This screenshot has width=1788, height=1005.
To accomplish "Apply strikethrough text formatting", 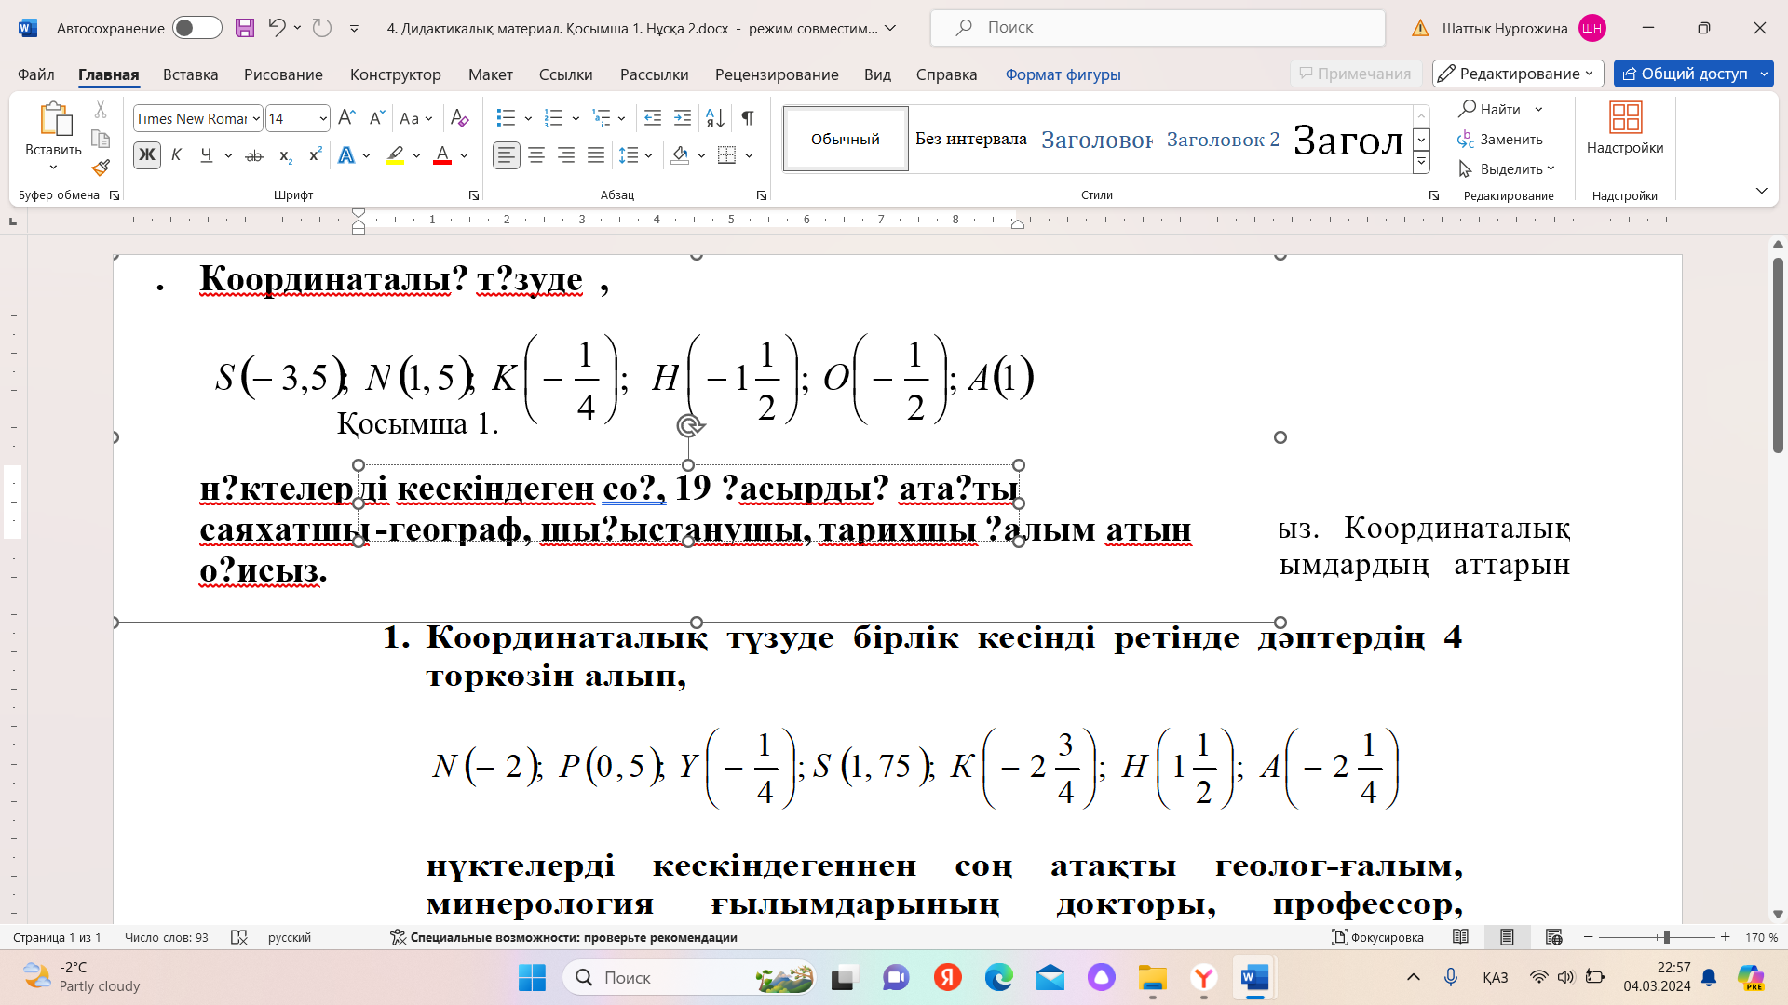I will coord(253,156).
